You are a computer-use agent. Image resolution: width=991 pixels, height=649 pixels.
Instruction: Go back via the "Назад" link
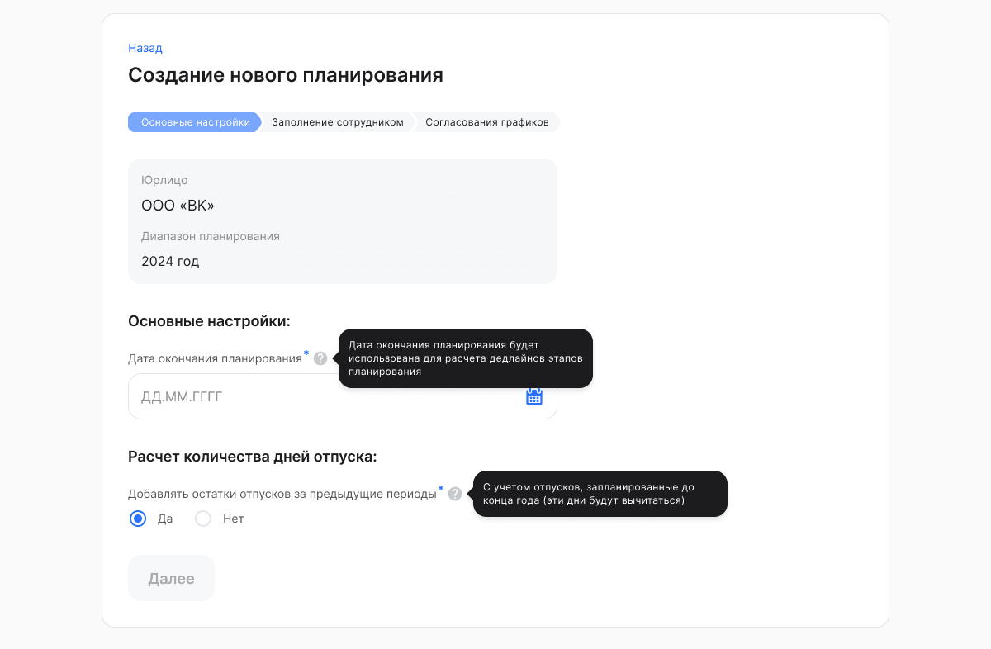pos(145,48)
